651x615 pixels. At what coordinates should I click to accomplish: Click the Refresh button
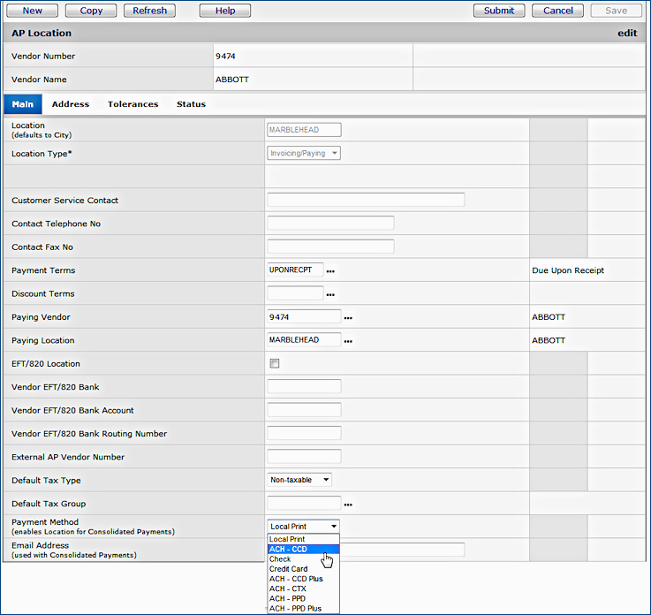click(148, 11)
